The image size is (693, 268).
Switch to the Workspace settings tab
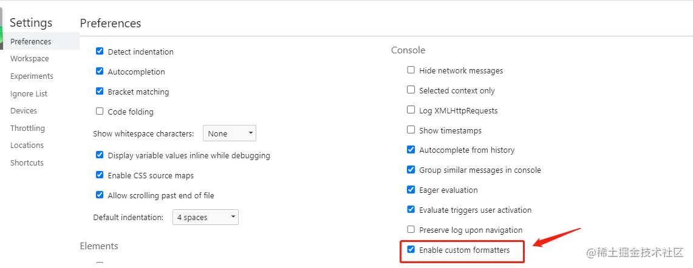[30, 59]
